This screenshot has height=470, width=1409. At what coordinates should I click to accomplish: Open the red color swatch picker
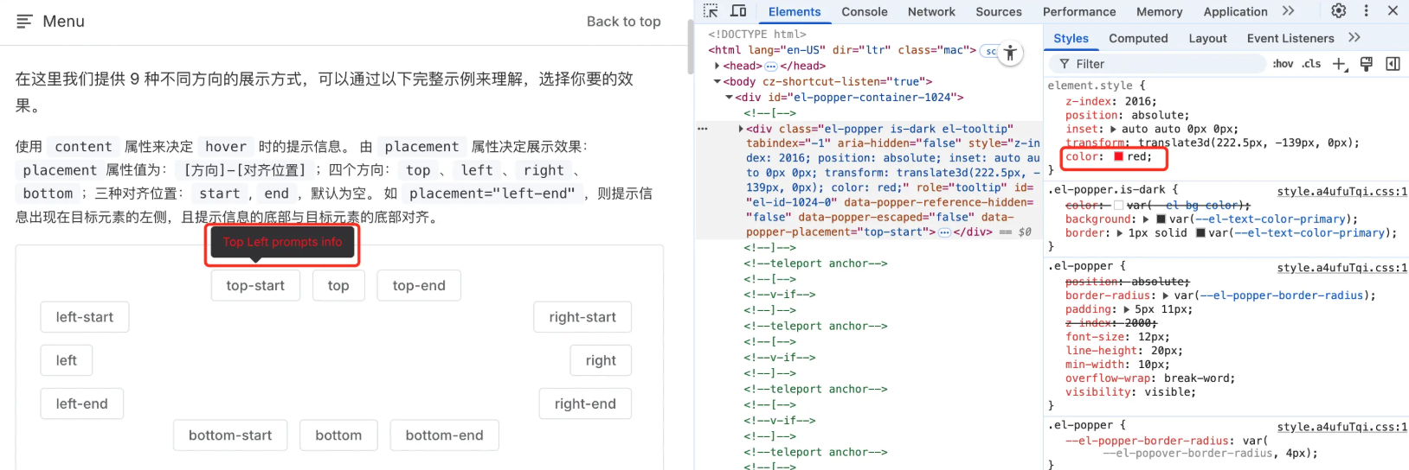click(1118, 156)
